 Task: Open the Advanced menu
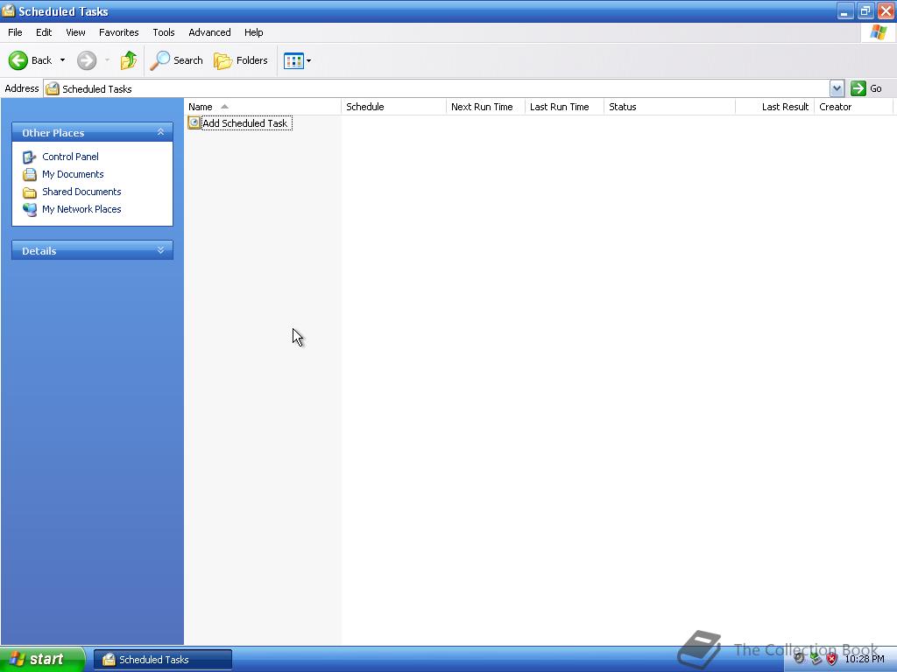click(209, 32)
